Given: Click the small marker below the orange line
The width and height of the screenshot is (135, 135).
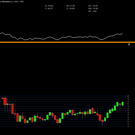Looking at the screenshot, I should pos(129,44).
